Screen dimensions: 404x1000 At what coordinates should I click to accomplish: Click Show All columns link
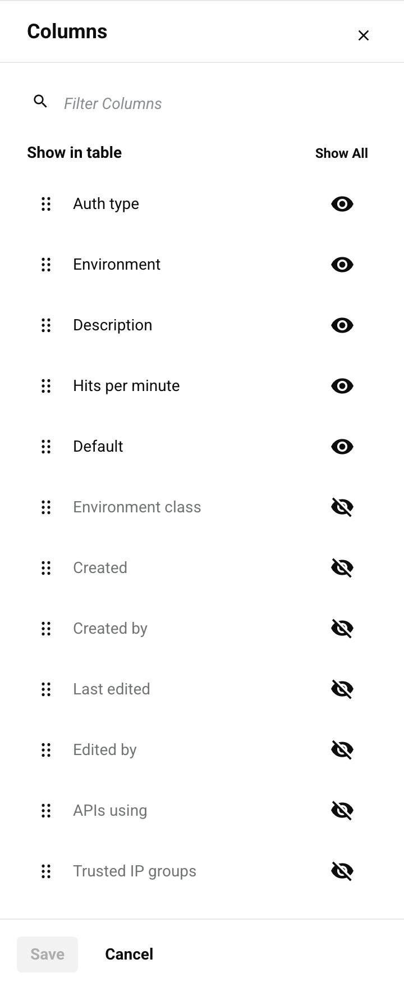pyautogui.click(x=341, y=153)
